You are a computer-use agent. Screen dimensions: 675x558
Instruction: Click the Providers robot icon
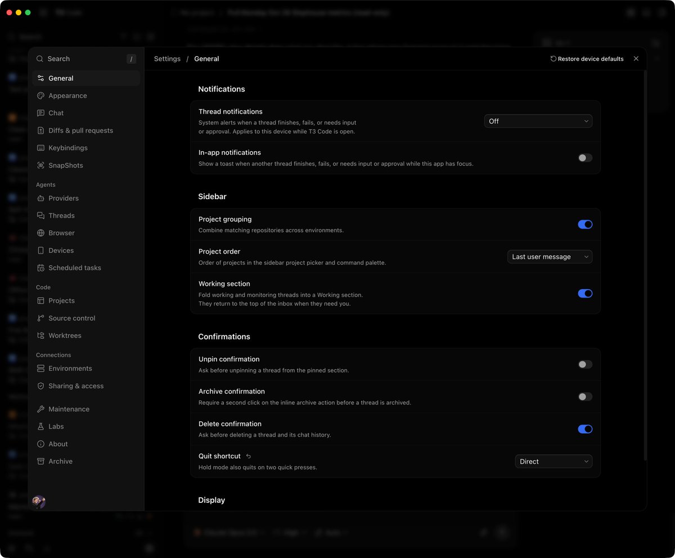tap(40, 198)
